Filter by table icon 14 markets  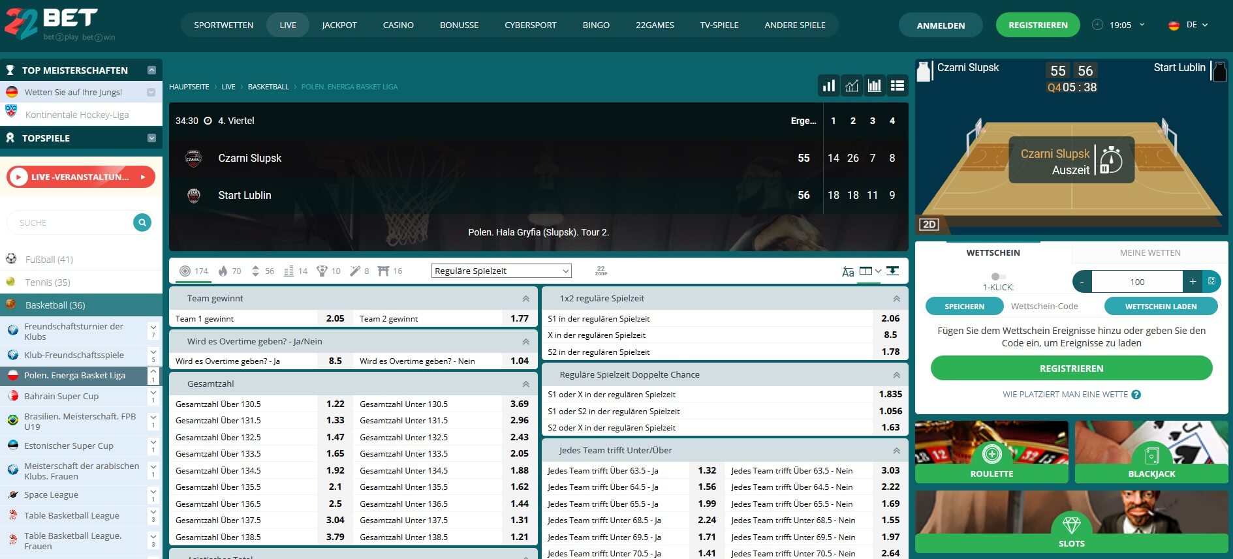tap(296, 271)
